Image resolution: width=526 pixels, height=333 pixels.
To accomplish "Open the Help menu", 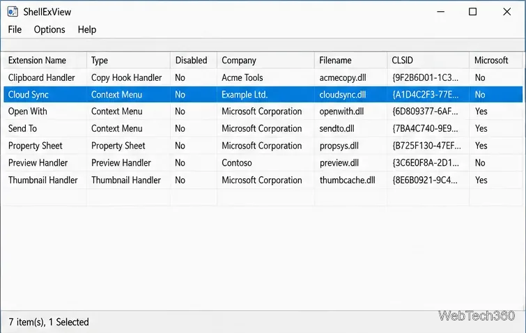I will click(x=87, y=29).
